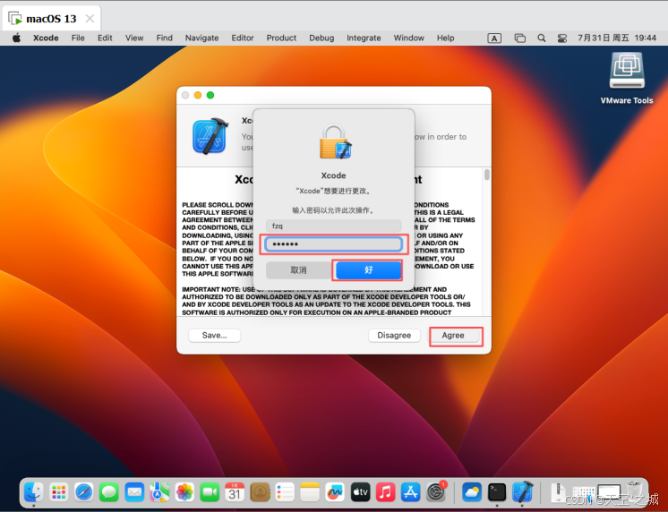Open Launchpad from the dock
Screen dimensions: 668x512
[59, 492]
